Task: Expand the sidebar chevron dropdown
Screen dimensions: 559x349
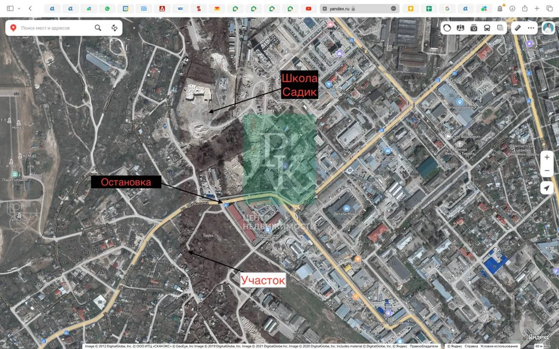Action: 19,8
